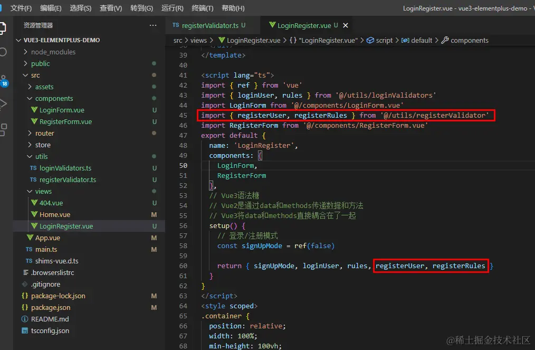This screenshot has width=535, height=350.
Task: Open the 运行(R) menu
Action: click(172, 8)
